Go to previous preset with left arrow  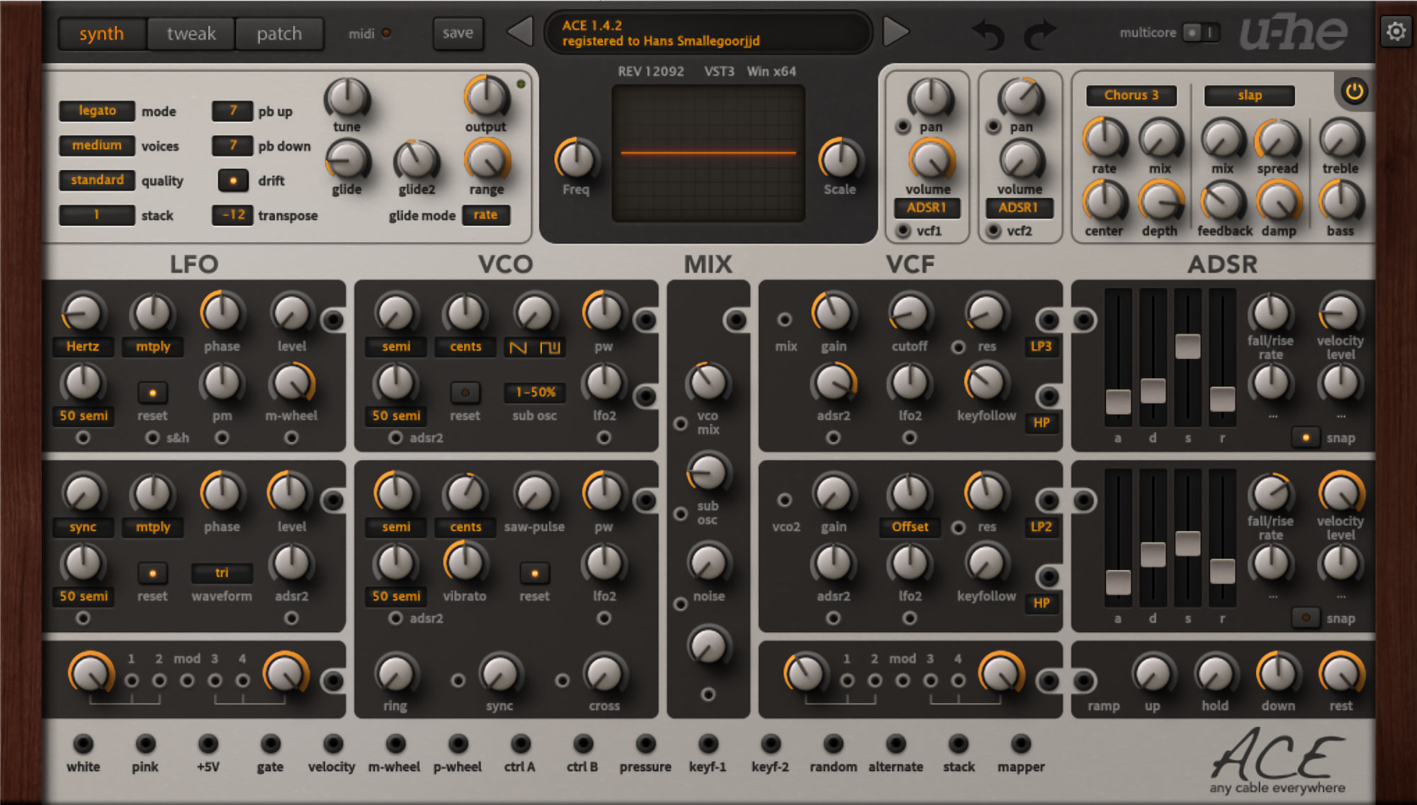coord(521,33)
